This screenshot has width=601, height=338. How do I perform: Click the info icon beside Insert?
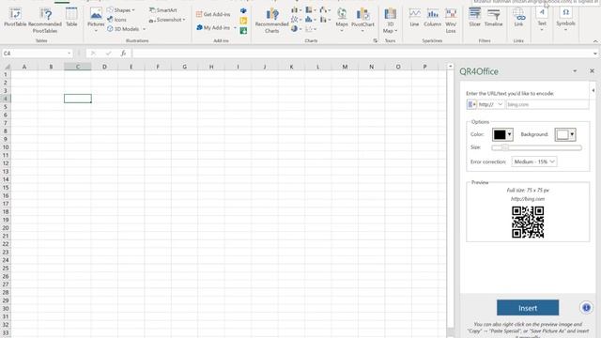(586, 308)
